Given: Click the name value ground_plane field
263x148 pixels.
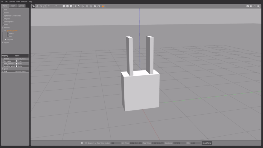Looking at the screenshot, I should (x=22, y=59).
